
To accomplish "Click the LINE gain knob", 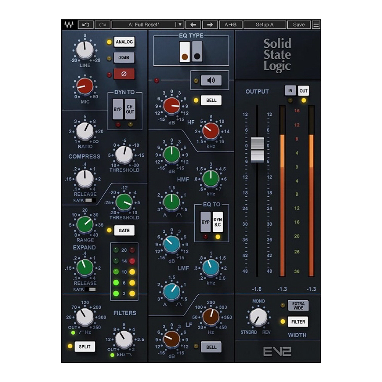I will click(84, 50).
